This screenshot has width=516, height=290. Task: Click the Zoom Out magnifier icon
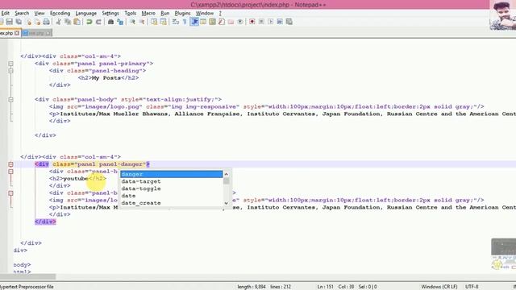[x=142, y=22]
